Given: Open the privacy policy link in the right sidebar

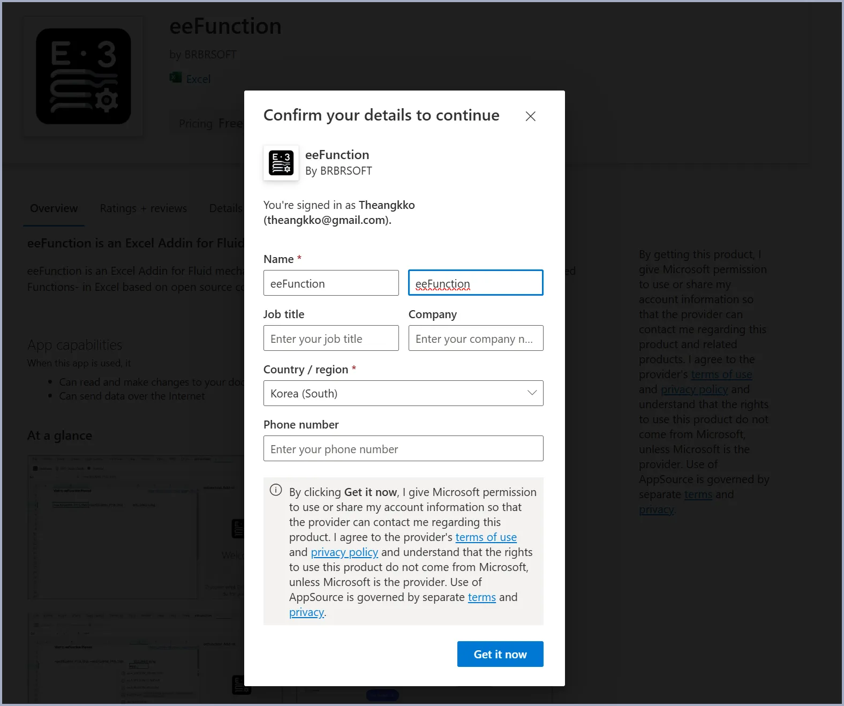Looking at the screenshot, I should click(694, 389).
